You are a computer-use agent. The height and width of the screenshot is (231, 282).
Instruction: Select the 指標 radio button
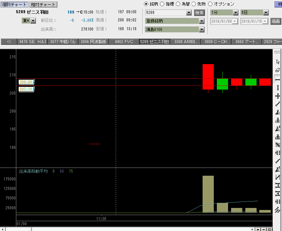click(162, 4)
